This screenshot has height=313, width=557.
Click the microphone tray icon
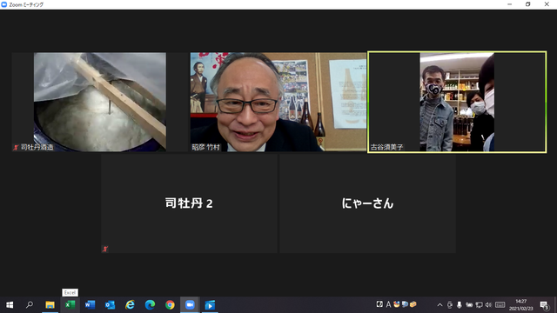pyautogui.click(x=459, y=305)
